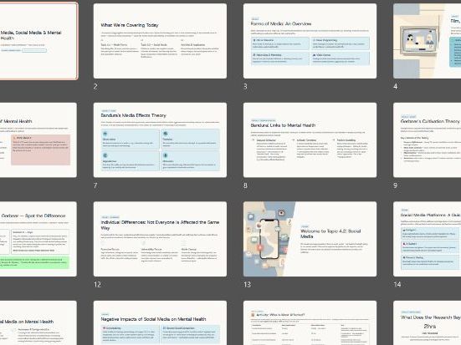Open the 'Bandura: Links to Mental Health' slide
461x345 pixels.
[x=310, y=140]
